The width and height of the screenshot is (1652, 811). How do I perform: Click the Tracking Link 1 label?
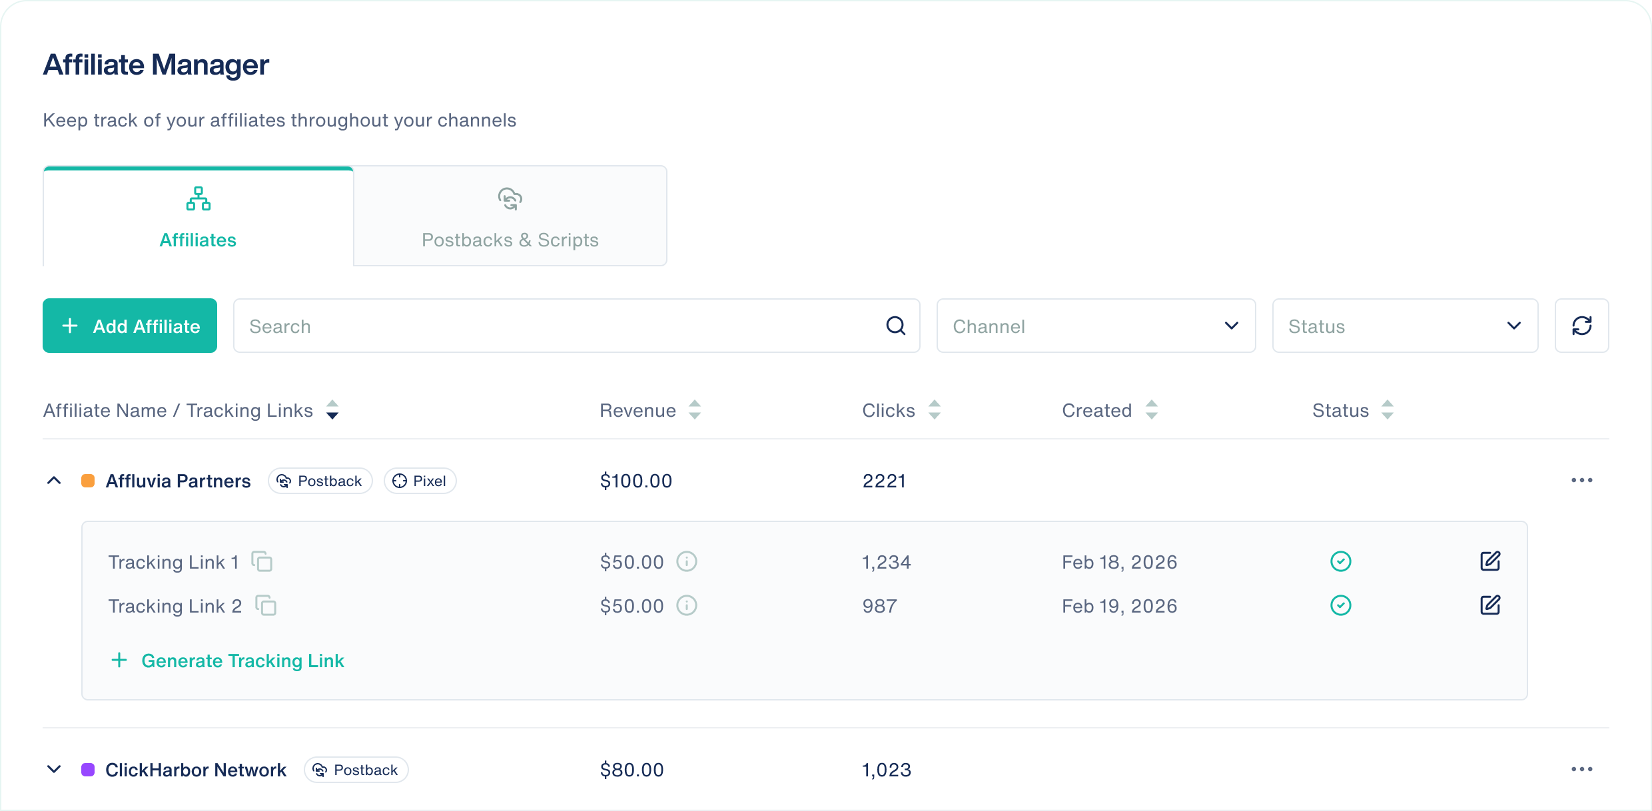tap(173, 562)
